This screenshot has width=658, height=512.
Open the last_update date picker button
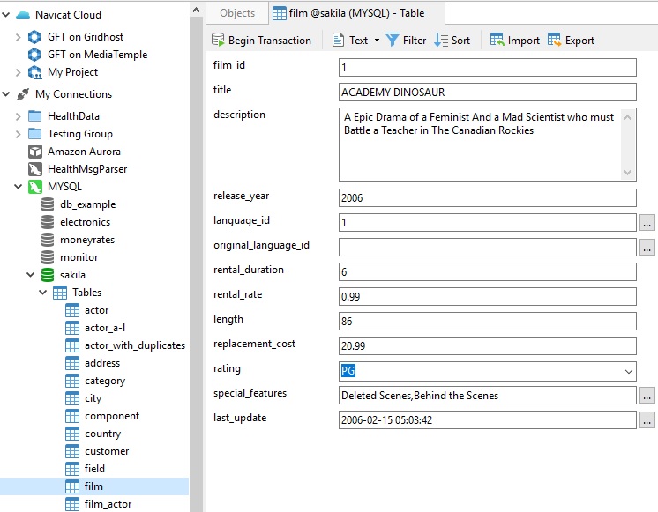647,420
